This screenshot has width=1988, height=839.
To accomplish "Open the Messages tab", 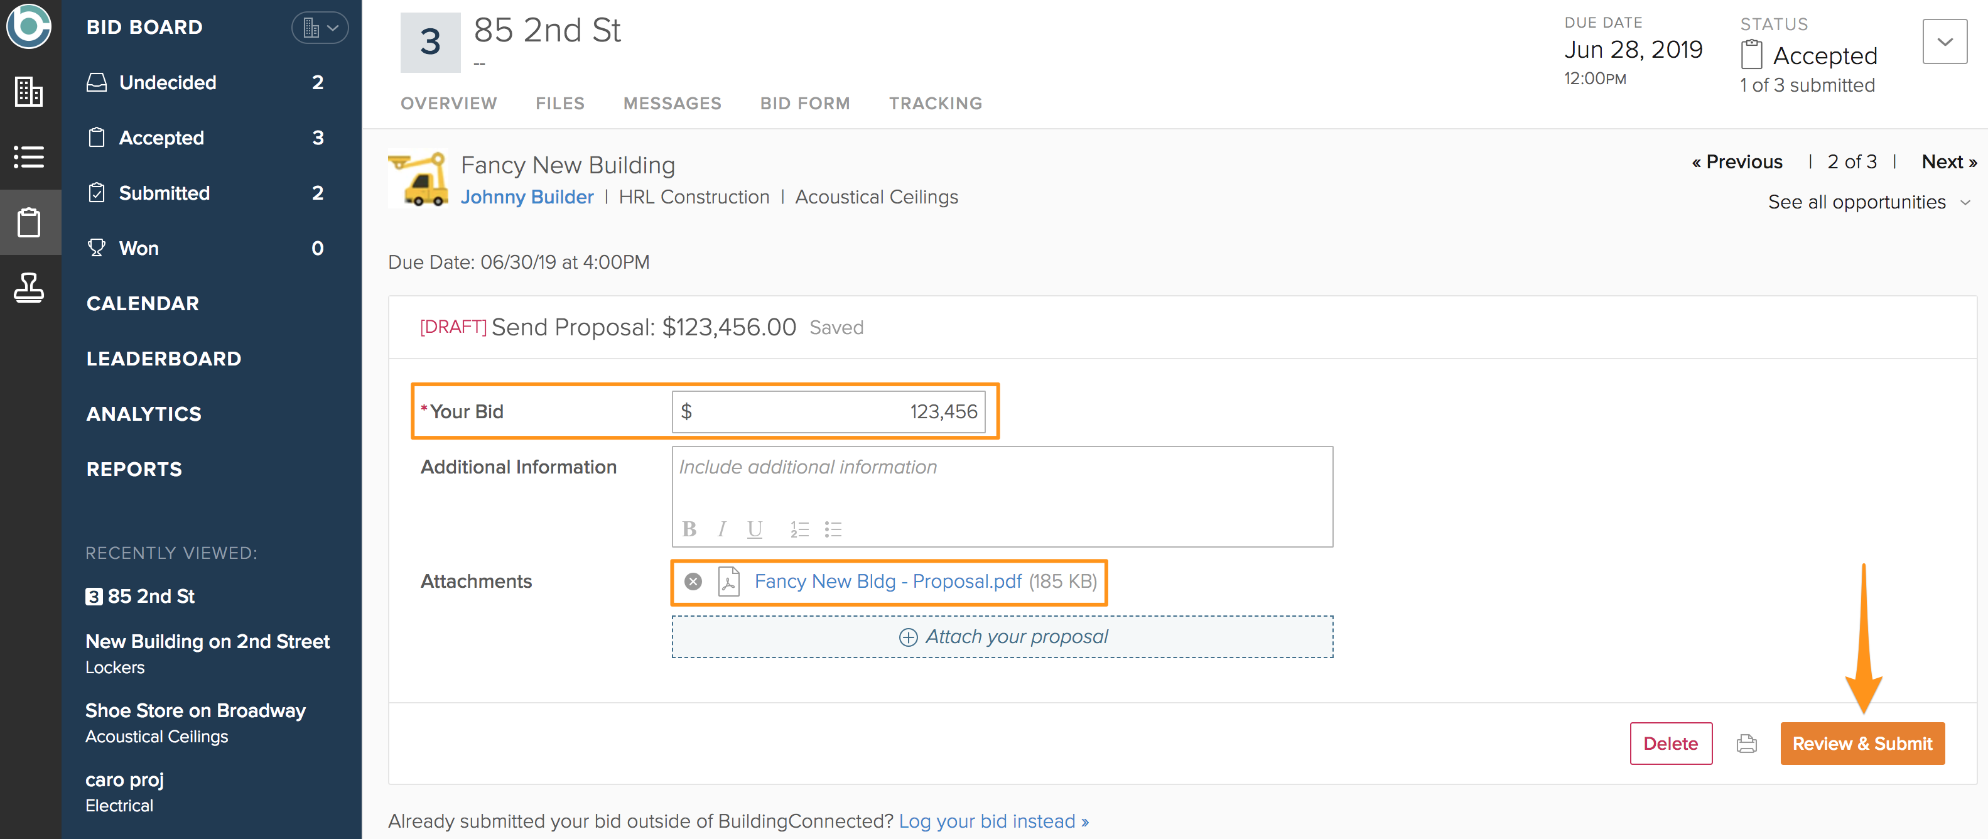I will click(671, 104).
